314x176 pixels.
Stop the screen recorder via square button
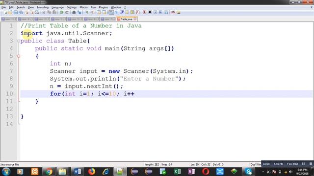[311, 164]
